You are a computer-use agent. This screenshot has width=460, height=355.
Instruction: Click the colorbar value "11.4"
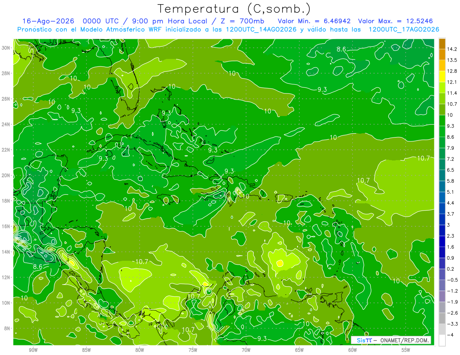point(452,93)
